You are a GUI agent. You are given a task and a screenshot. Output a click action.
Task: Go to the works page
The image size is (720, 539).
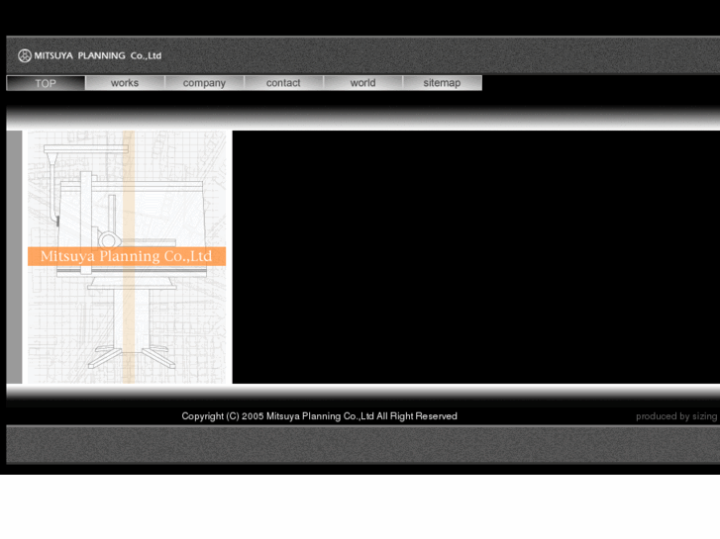125,83
